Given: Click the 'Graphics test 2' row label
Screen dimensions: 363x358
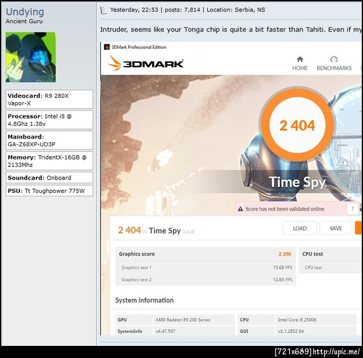Looking at the screenshot, I should pos(136,279).
